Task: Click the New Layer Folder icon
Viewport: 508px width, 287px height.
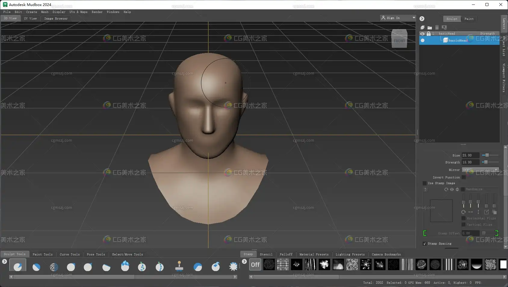Action: pos(430,27)
